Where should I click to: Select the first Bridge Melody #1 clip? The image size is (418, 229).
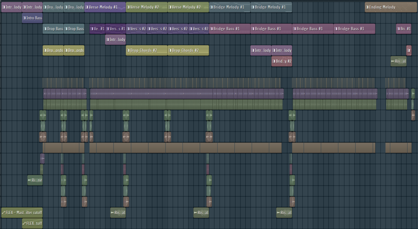click(230, 7)
